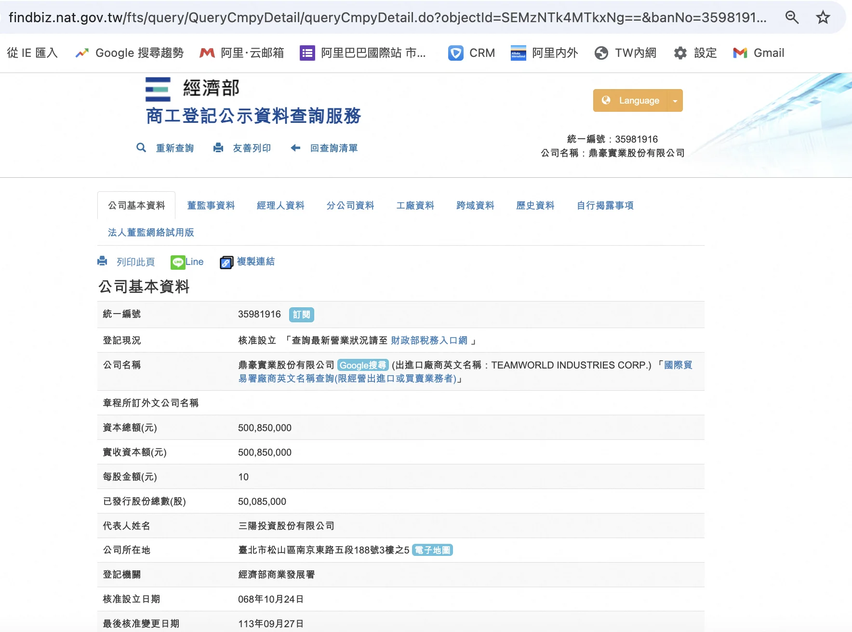Click the 重新查詢 link
This screenshot has height=632, width=852.
tap(174, 148)
